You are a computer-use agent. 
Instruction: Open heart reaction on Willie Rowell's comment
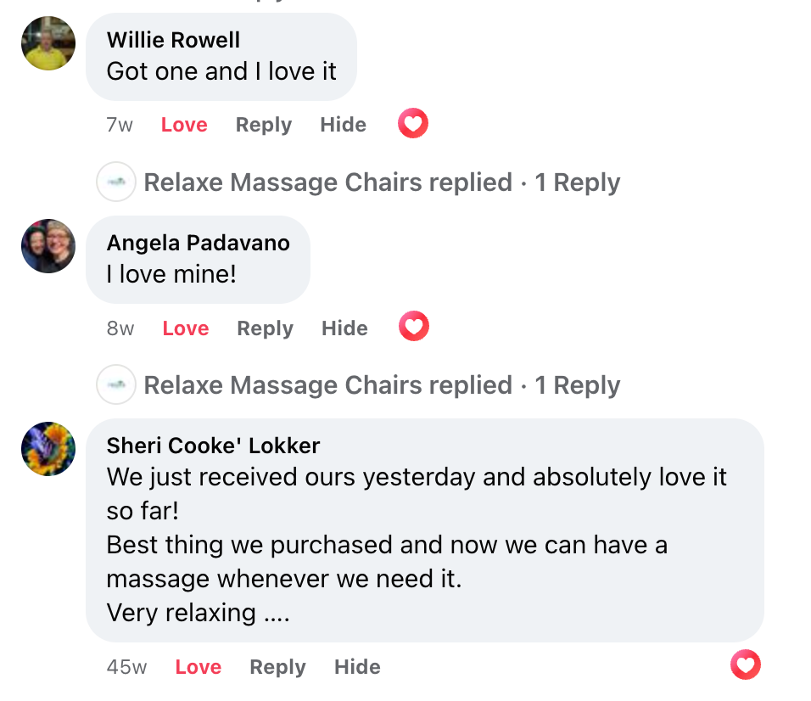tap(413, 125)
